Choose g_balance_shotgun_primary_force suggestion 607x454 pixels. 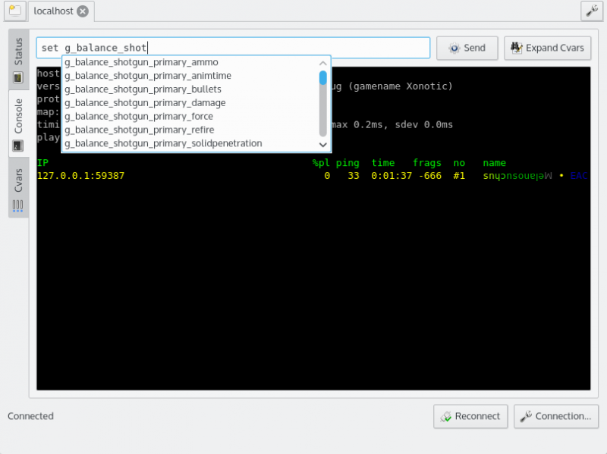(190, 117)
